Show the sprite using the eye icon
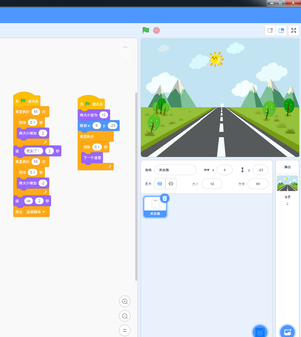This screenshot has width=301, height=337. (160, 184)
